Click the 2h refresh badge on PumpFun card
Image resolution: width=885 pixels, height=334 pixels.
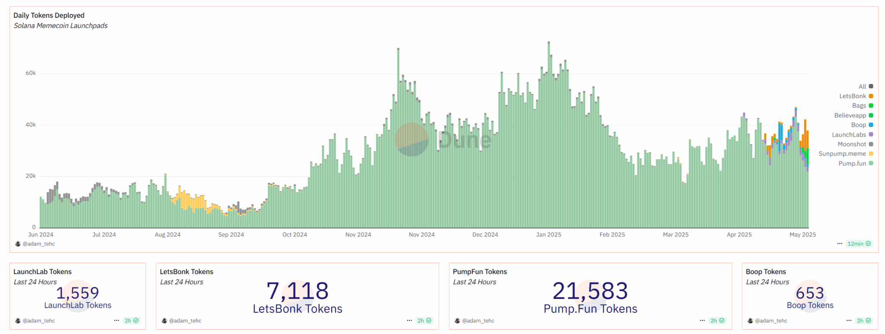pyautogui.click(x=717, y=321)
